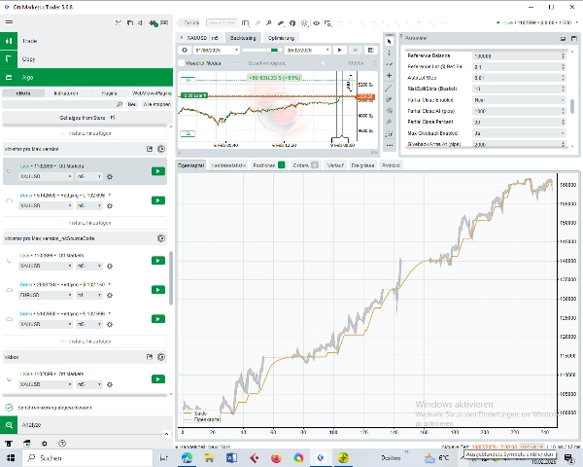Open the Handelsstatistik tab
The height and width of the screenshot is (467, 583).
[228, 165]
